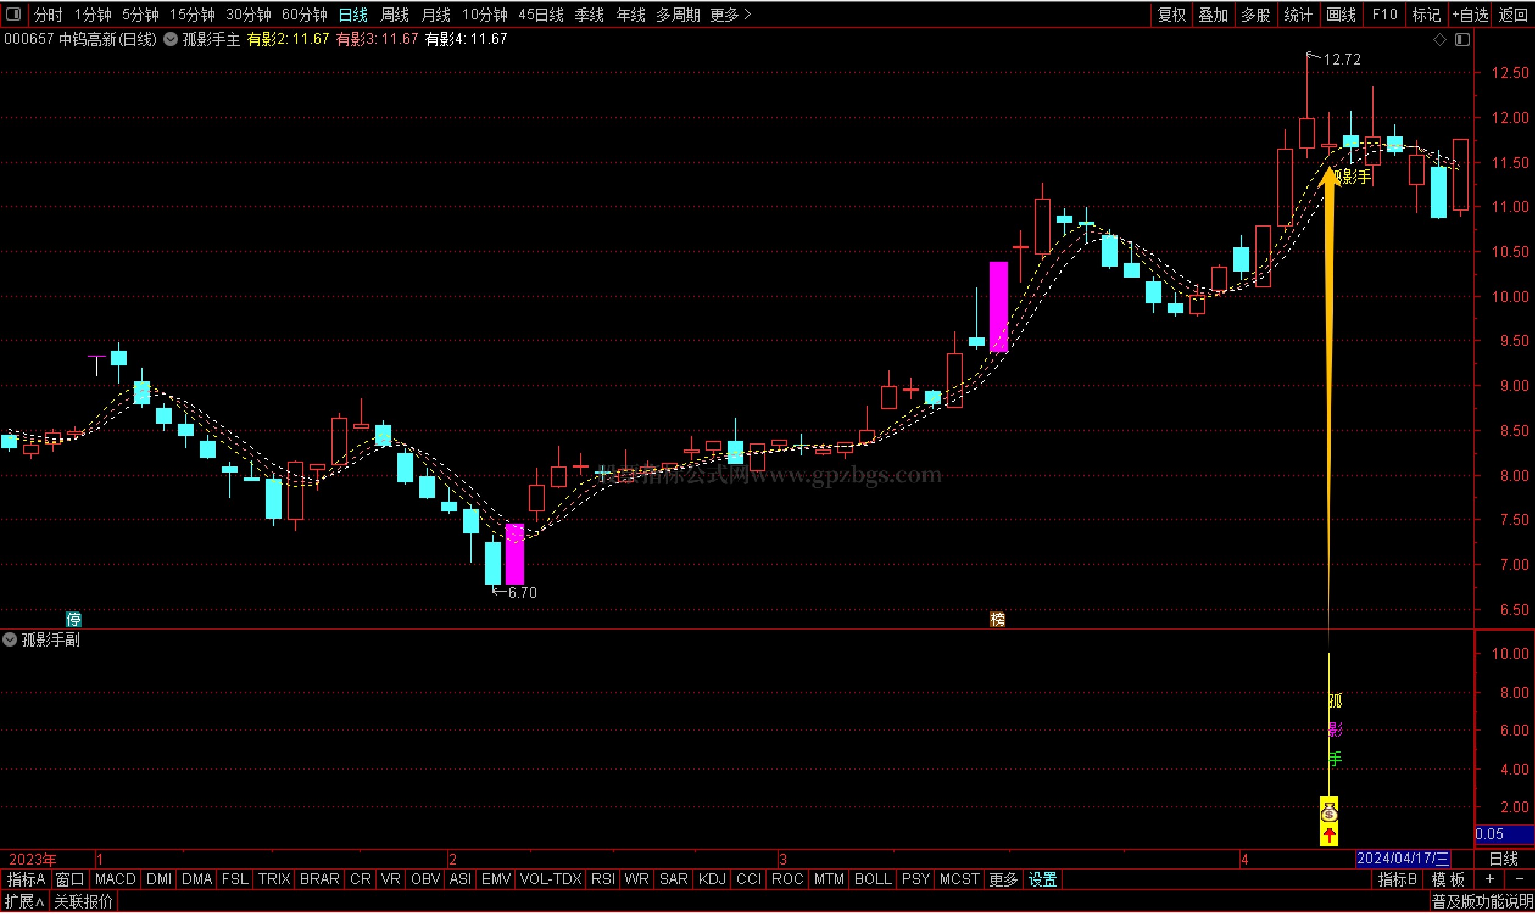Screen dimensions: 1535x914
Task: Add stock via +自选 button
Action: coord(1470,14)
